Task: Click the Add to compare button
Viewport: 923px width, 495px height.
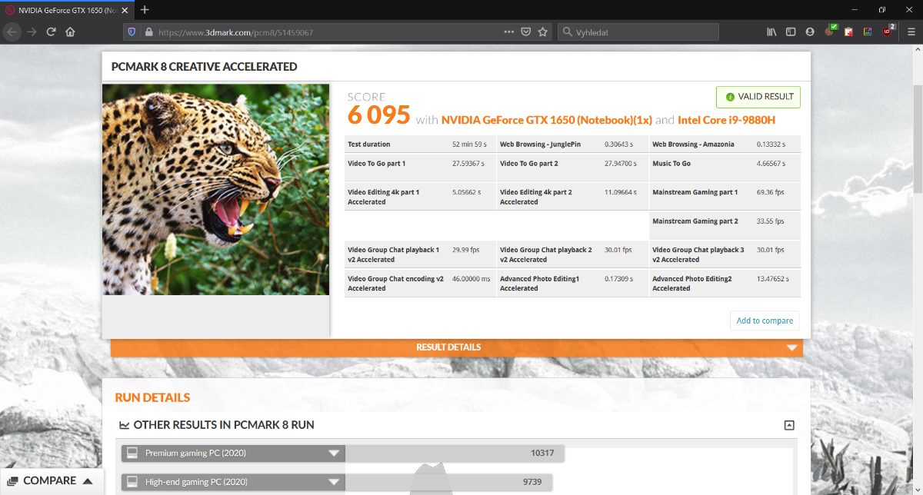Action: pos(764,321)
